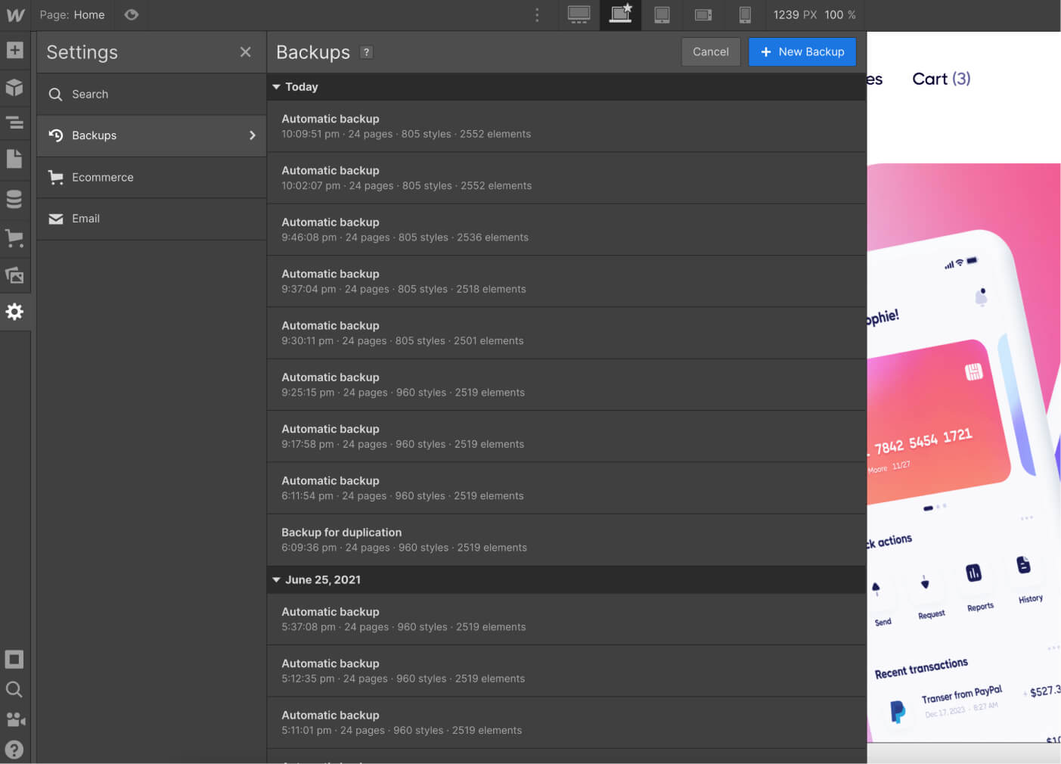Open the Components panel

(x=15, y=88)
